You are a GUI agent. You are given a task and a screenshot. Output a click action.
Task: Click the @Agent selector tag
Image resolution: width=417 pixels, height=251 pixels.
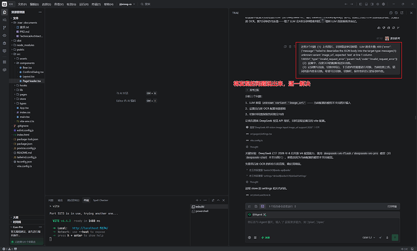pyautogui.click(x=257, y=215)
